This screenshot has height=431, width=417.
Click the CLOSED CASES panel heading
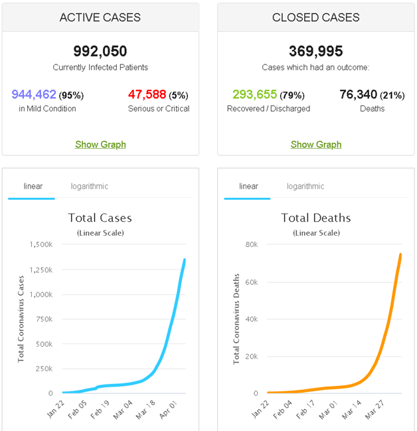(x=316, y=17)
